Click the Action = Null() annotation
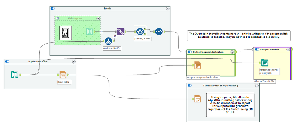 [x=112, y=48]
